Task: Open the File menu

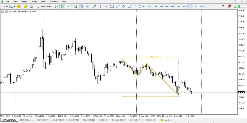Action: point(7,2)
